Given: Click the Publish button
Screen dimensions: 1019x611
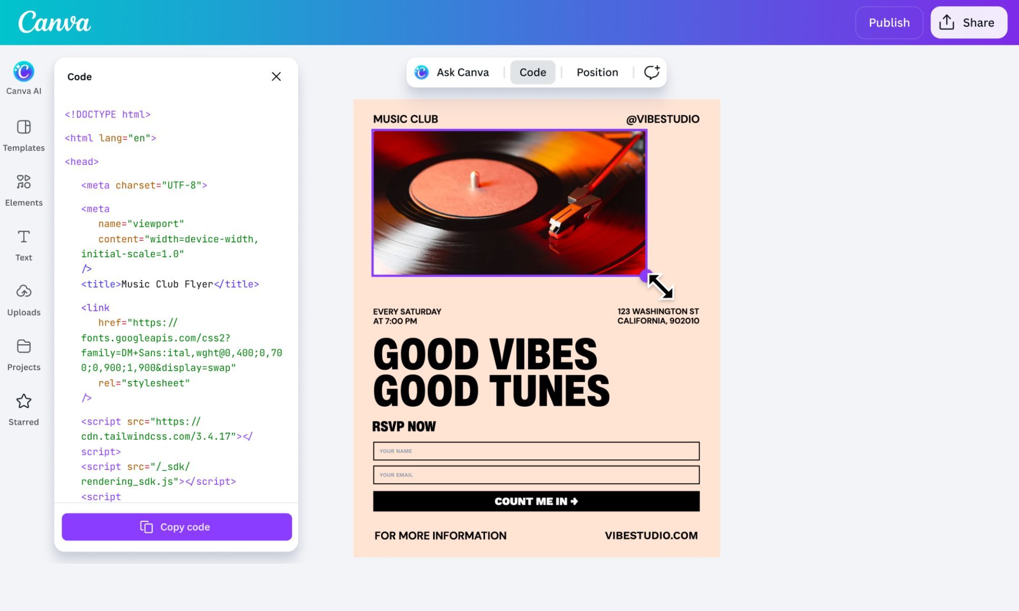Looking at the screenshot, I should coord(889,22).
